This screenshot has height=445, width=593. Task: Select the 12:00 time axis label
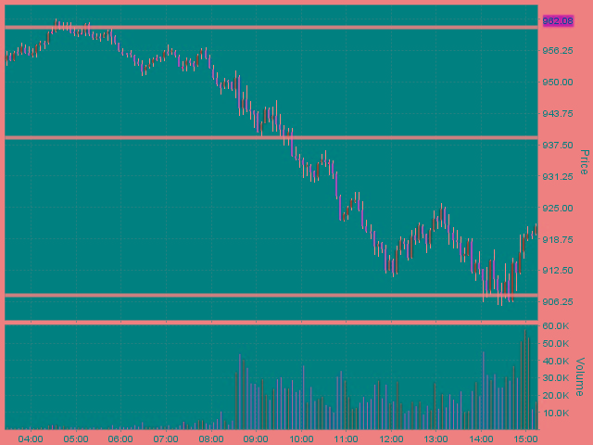coord(391,439)
